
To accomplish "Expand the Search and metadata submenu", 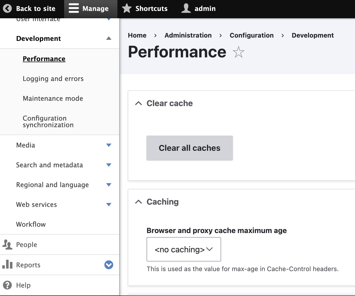I will pos(109,165).
